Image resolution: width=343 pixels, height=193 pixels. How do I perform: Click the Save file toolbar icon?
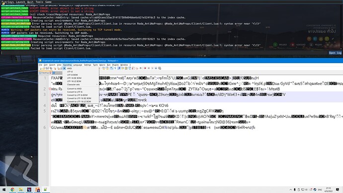pos(47,68)
